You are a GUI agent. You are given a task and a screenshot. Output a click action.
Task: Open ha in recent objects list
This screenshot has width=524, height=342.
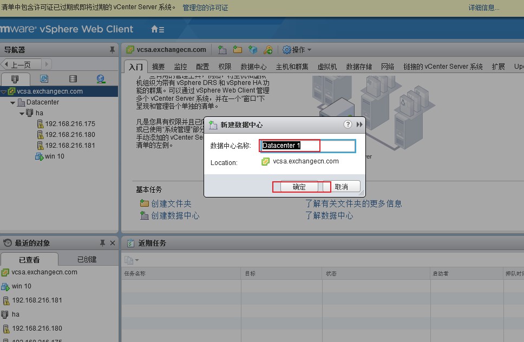coord(15,314)
